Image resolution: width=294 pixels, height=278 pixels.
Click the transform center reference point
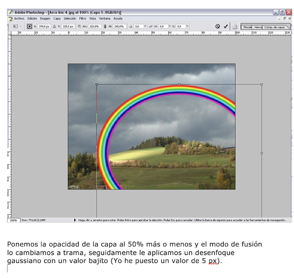coord(179,153)
